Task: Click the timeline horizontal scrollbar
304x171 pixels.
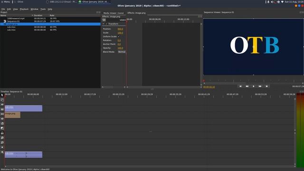Action: [x=150, y=166]
